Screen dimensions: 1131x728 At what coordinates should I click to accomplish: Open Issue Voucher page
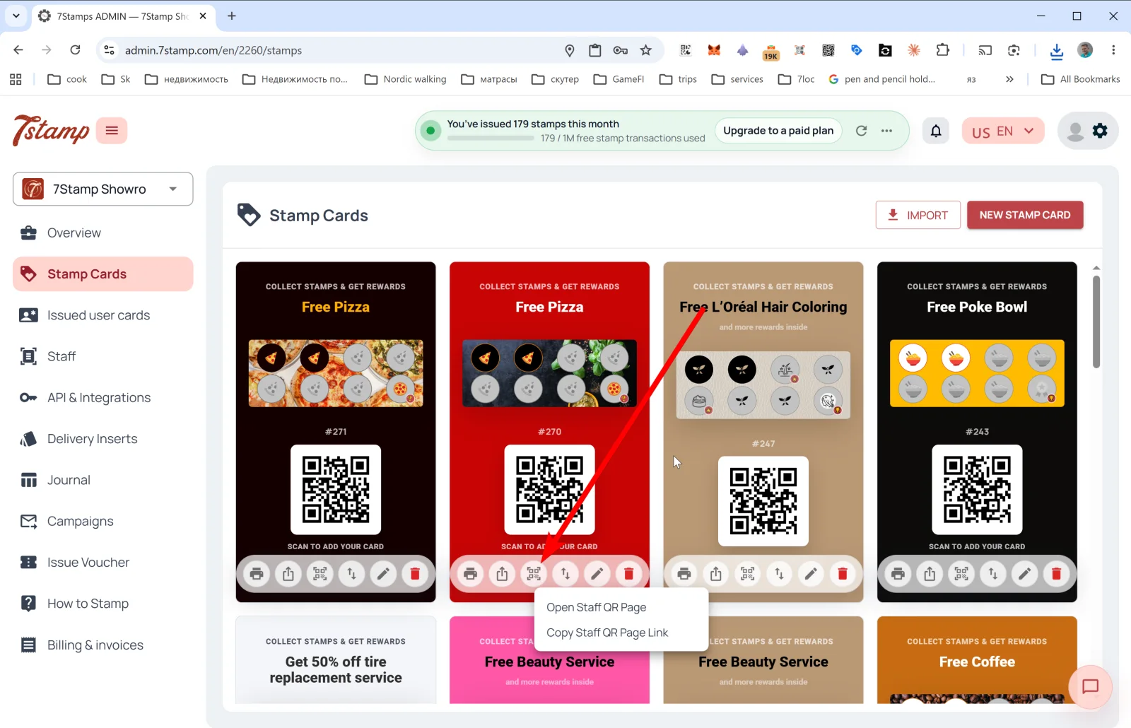103,563
